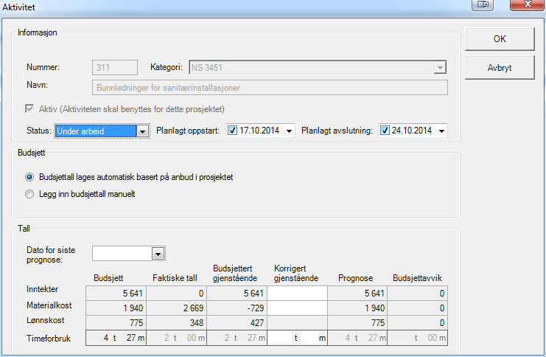Click the 24.10.2014 end date text
546x357 pixels.
tap(412, 131)
